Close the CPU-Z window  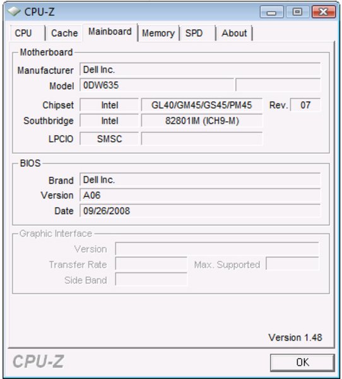click(x=324, y=12)
